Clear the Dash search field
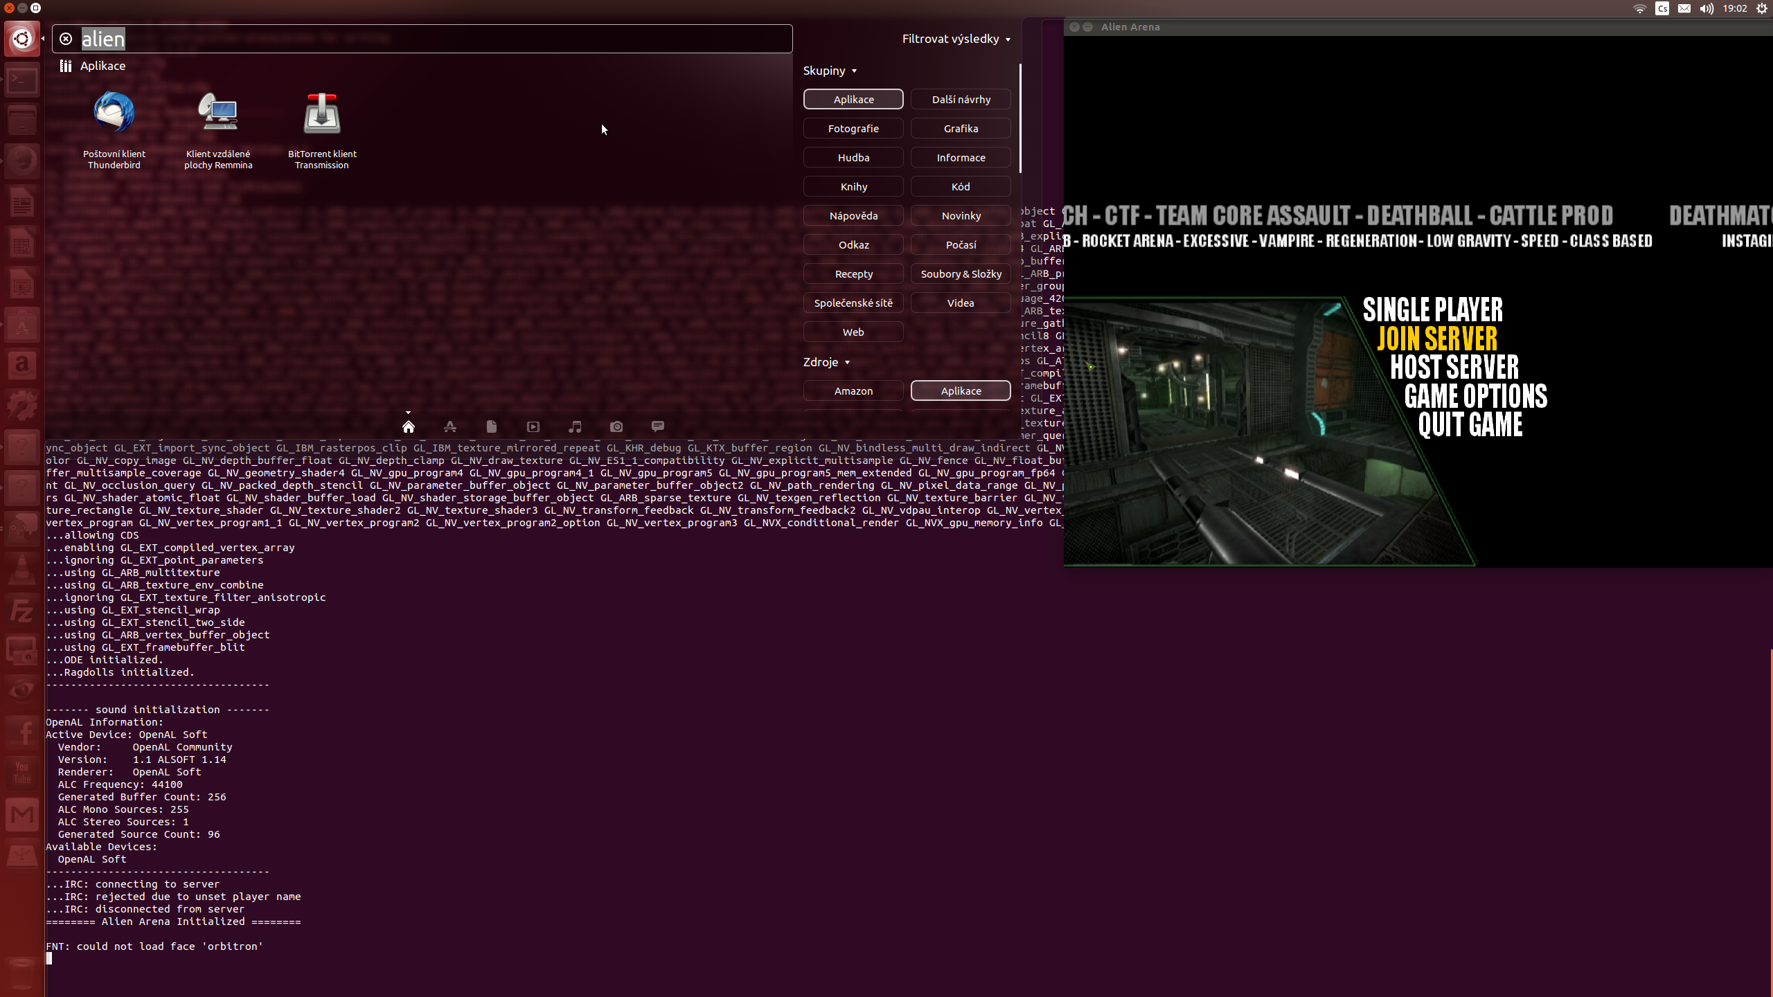This screenshot has height=997, width=1773. [66, 39]
